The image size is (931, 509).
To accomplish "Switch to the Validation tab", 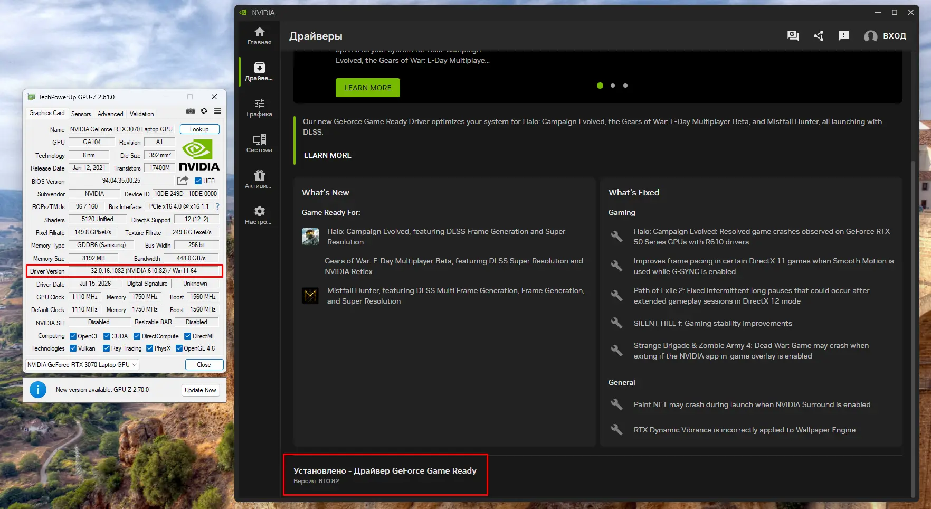I will [142, 114].
